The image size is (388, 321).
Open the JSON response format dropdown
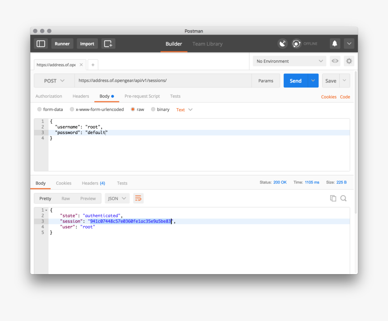click(117, 198)
